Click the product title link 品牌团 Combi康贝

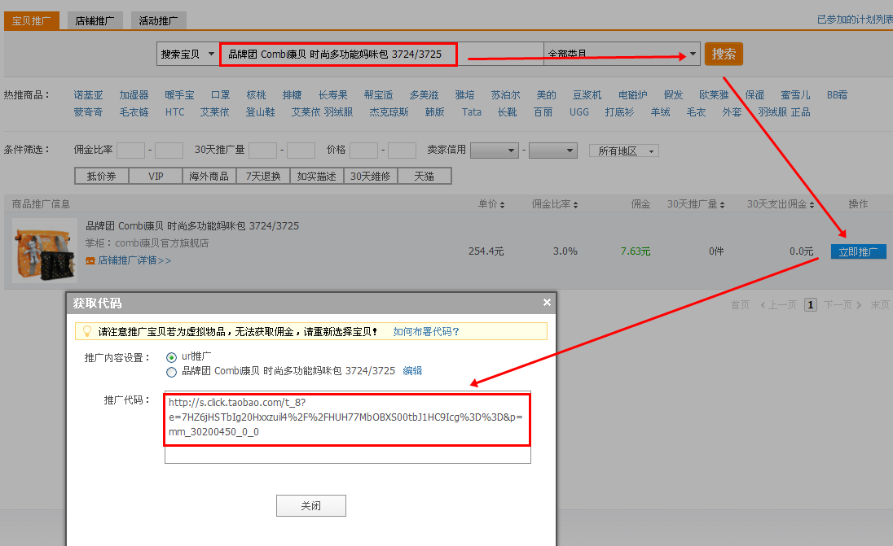click(192, 225)
